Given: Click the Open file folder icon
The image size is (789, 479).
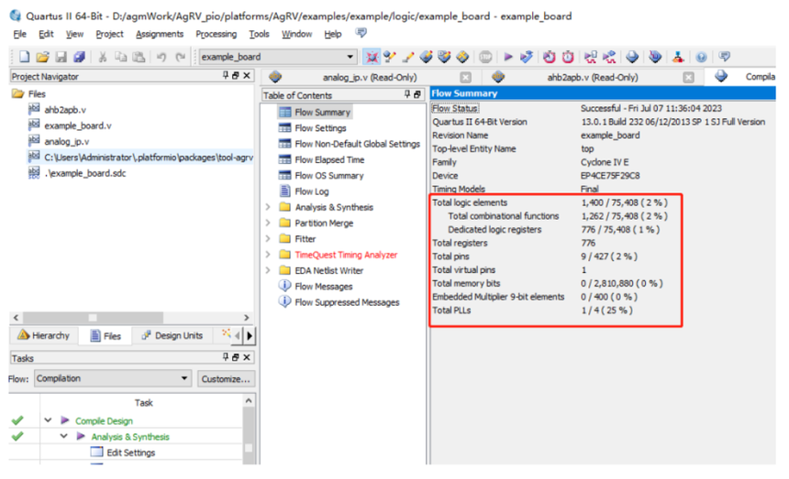Looking at the screenshot, I should pos(43,57).
